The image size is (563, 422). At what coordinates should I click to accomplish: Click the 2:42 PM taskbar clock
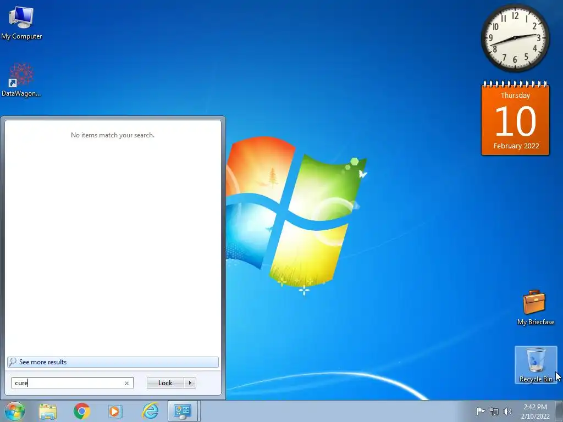point(535,411)
